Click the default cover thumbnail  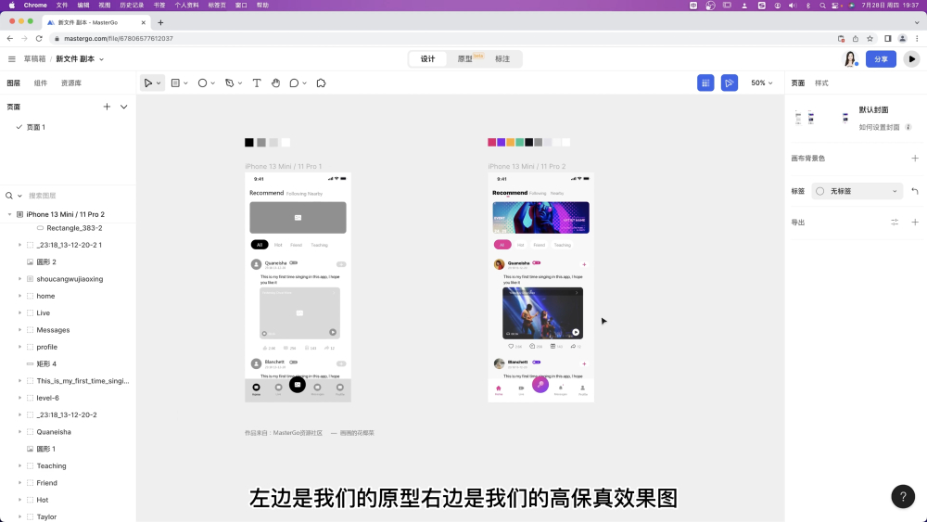tap(821, 118)
